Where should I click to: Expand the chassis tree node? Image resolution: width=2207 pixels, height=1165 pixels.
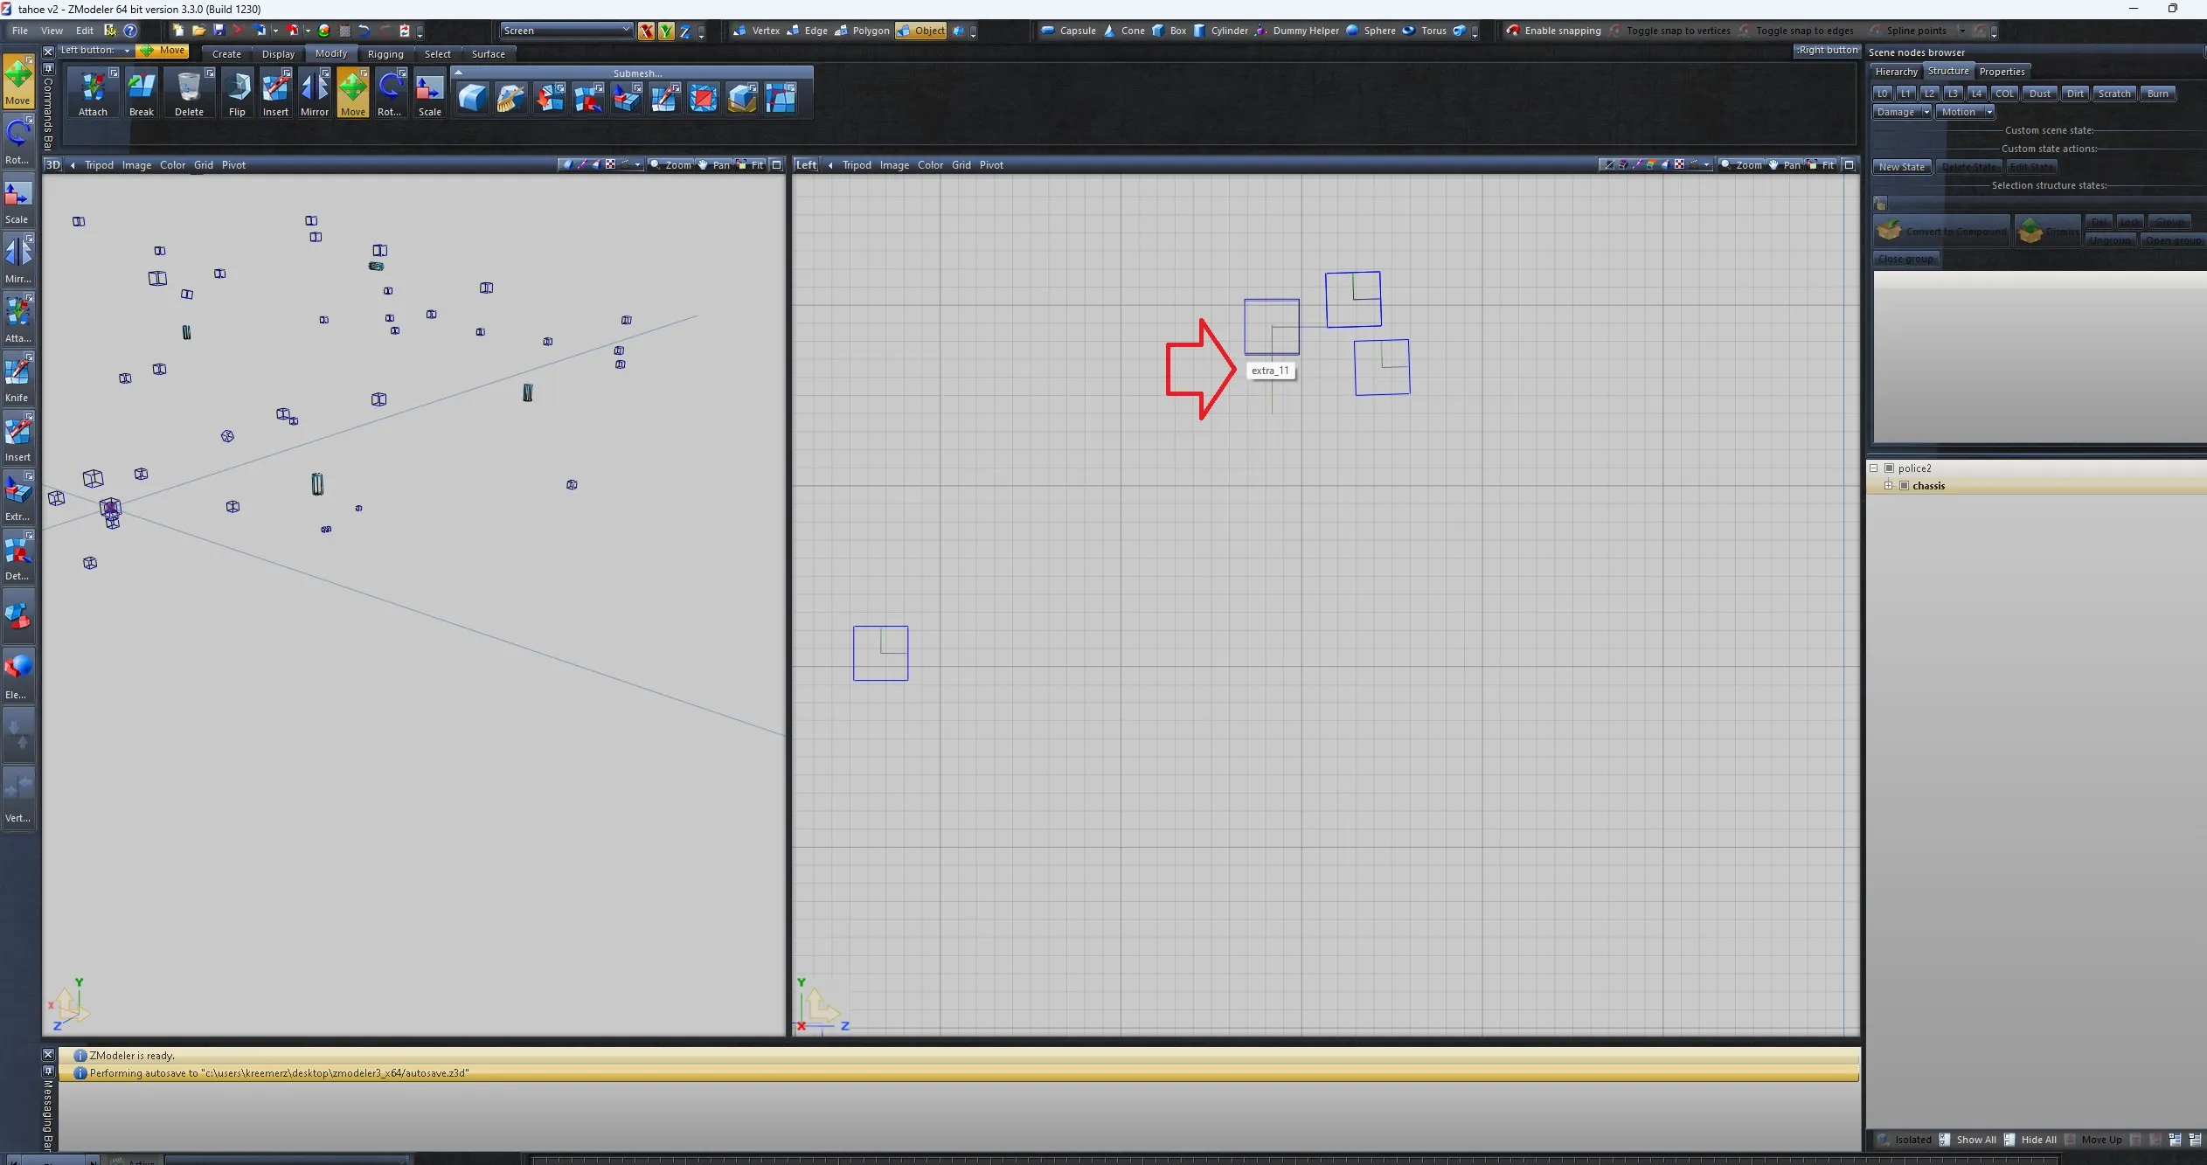click(x=1889, y=486)
